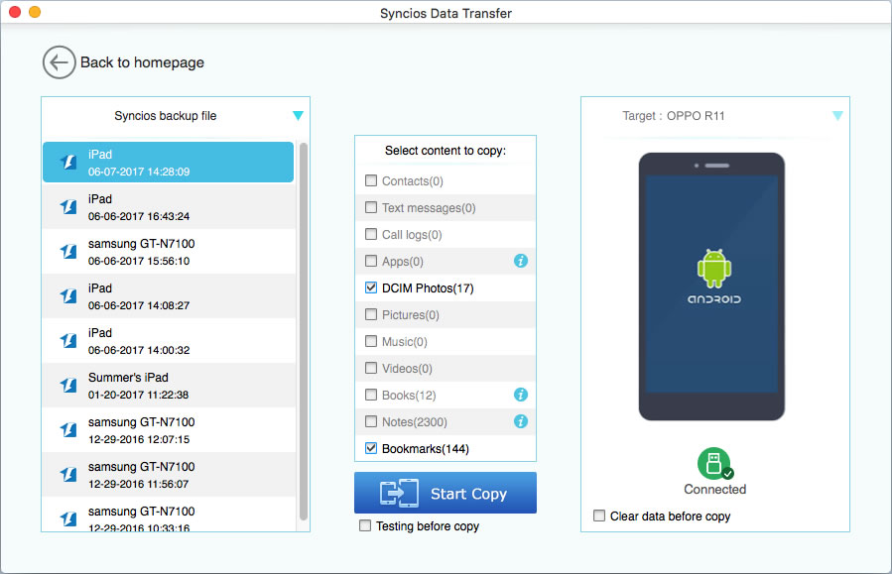Click Syncios icon of samsung 12:07:15 backup
Viewport: 892px width, 574px height.
(68, 429)
